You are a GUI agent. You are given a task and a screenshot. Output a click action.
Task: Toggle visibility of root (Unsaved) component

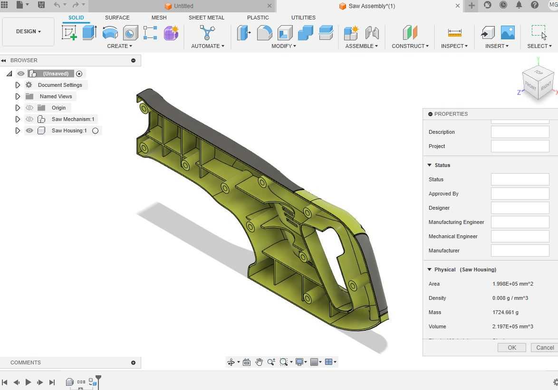(x=21, y=74)
